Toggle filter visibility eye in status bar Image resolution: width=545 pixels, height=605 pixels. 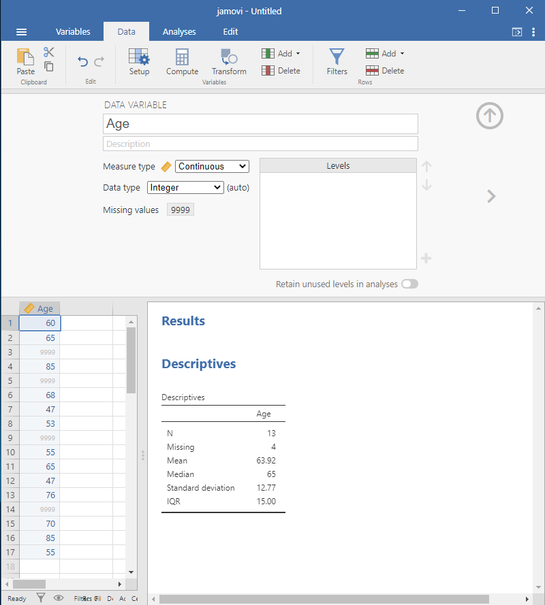[59, 598]
